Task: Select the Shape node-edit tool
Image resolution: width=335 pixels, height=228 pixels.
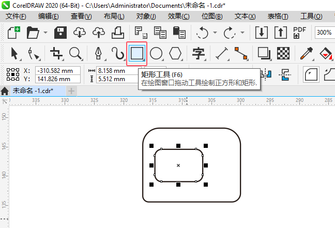Action: [34, 53]
